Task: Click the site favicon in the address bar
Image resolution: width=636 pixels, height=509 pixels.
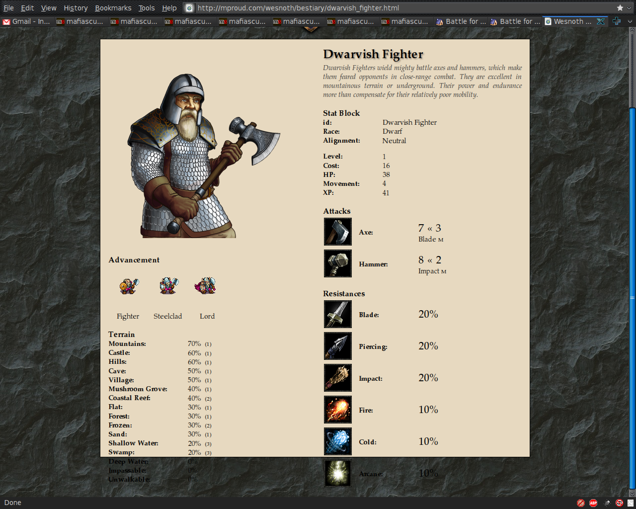Action: coord(189,8)
